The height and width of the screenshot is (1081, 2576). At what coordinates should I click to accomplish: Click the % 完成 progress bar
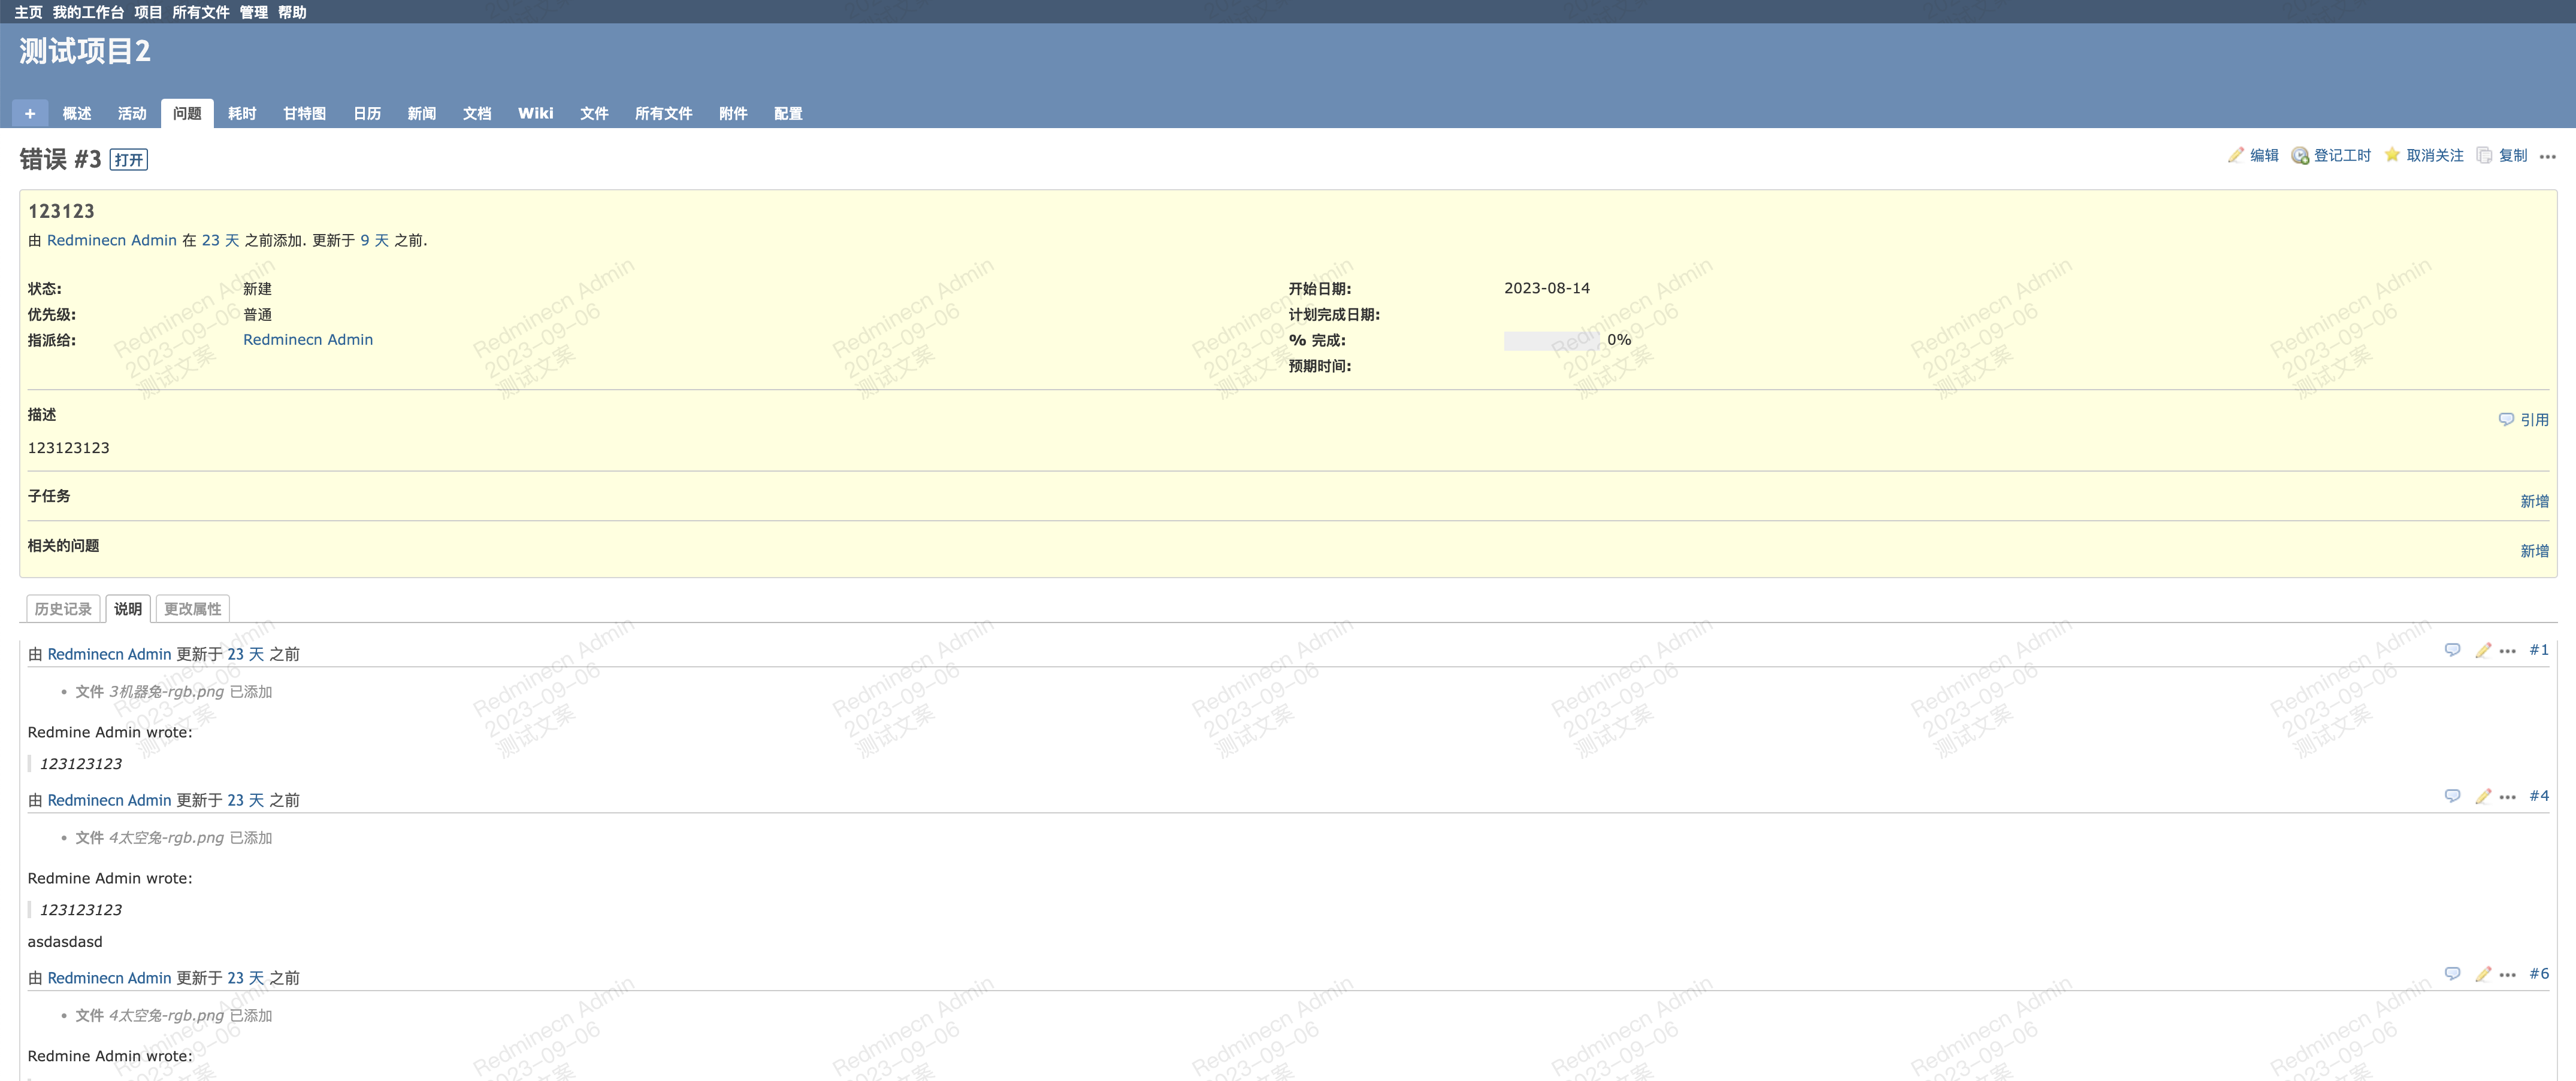1552,341
